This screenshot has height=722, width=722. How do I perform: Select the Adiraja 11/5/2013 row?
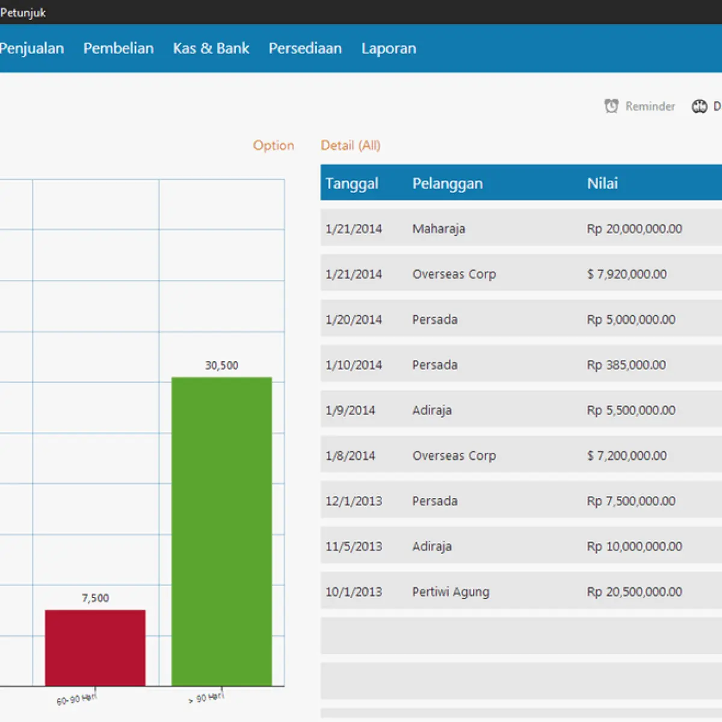(521, 546)
